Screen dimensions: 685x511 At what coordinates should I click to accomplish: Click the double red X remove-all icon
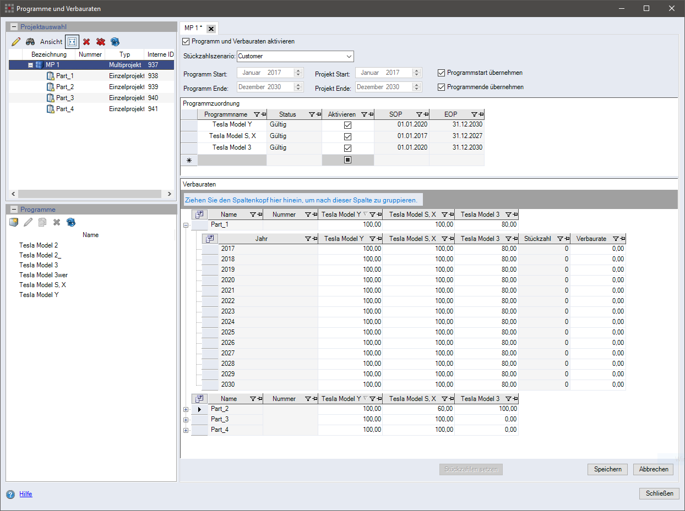click(x=101, y=41)
